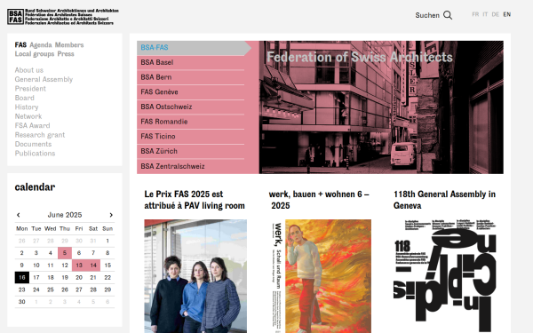Open werk, bauen + wohnen 6 headline
Screen dimensions: 533x333
[x=319, y=200]
